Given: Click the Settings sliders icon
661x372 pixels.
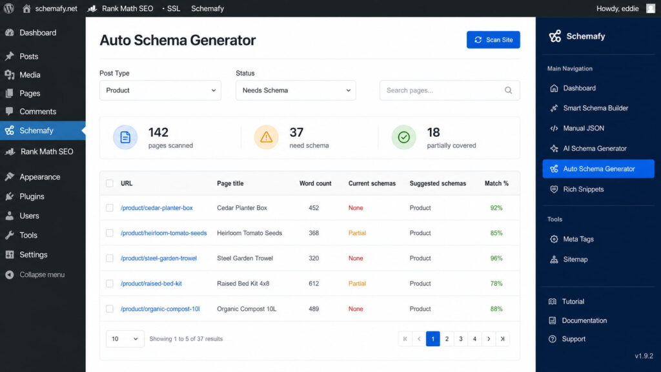Looking at the screenshot, I should (10, 254).
